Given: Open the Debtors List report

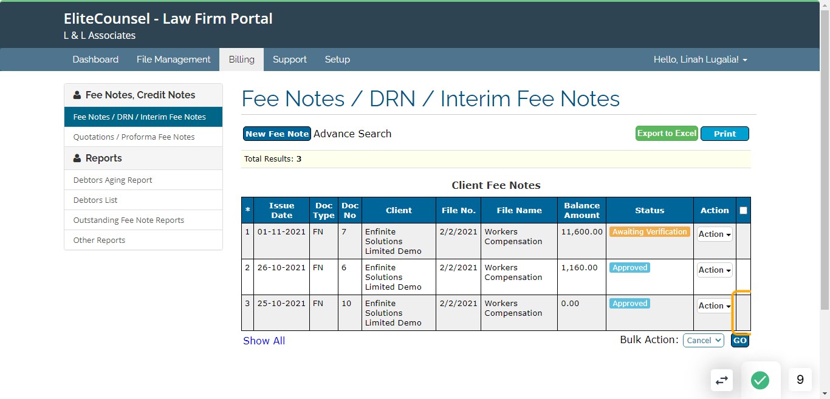Looking at the screenshot, I should click(x=143, y=200).
